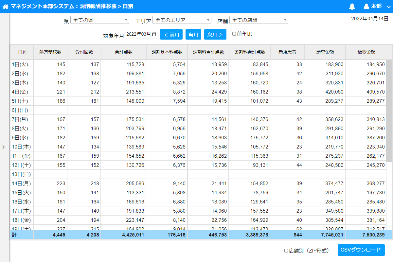393x262 pixels.
Task: Jump to current month with 当月
Action: coord(193,35)
